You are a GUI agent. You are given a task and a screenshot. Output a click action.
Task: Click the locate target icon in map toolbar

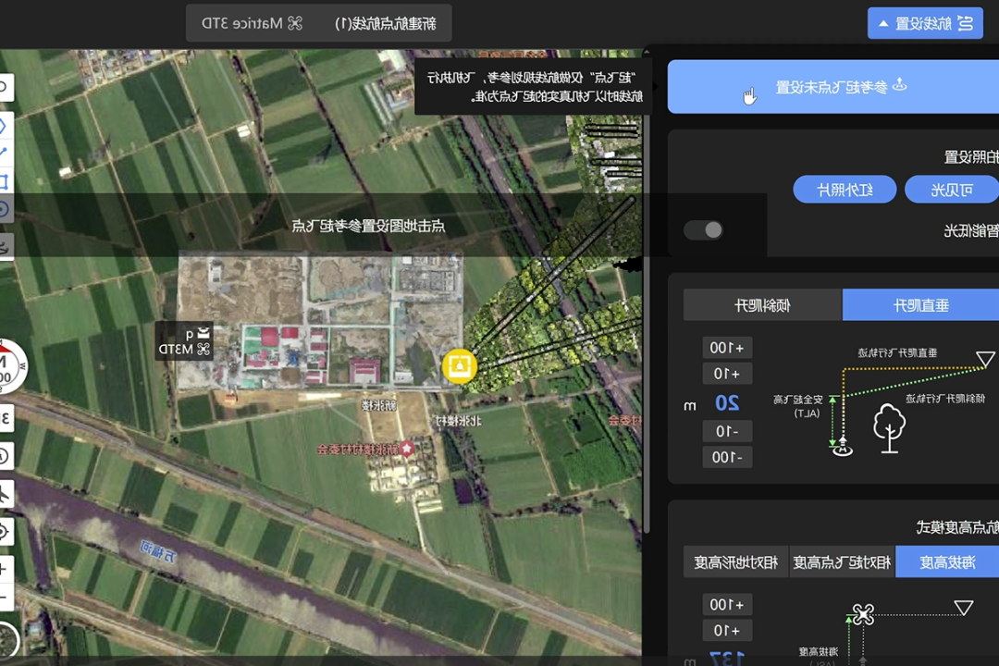[x=5, y=531]
